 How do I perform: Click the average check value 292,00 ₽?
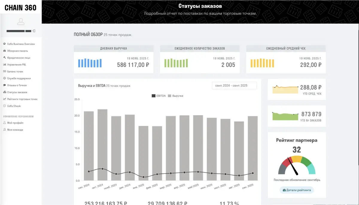[x=311, y=65]
